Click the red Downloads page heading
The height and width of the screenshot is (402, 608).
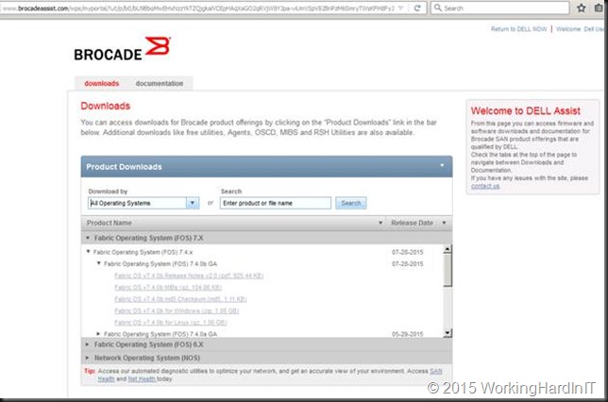106,106
